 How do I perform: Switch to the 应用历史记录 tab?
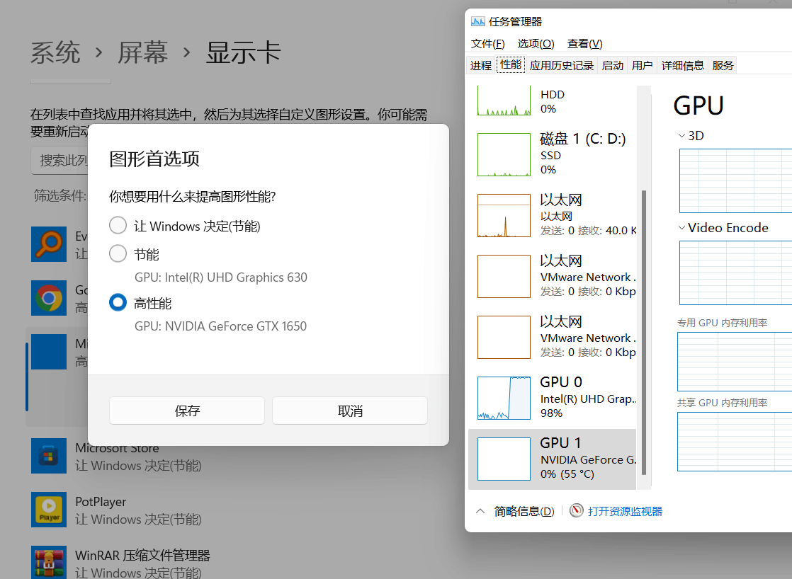[562, 65]
